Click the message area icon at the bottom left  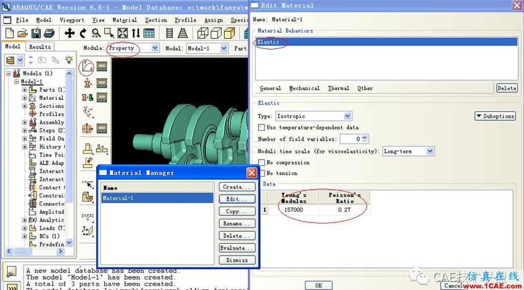click(11, 272)
